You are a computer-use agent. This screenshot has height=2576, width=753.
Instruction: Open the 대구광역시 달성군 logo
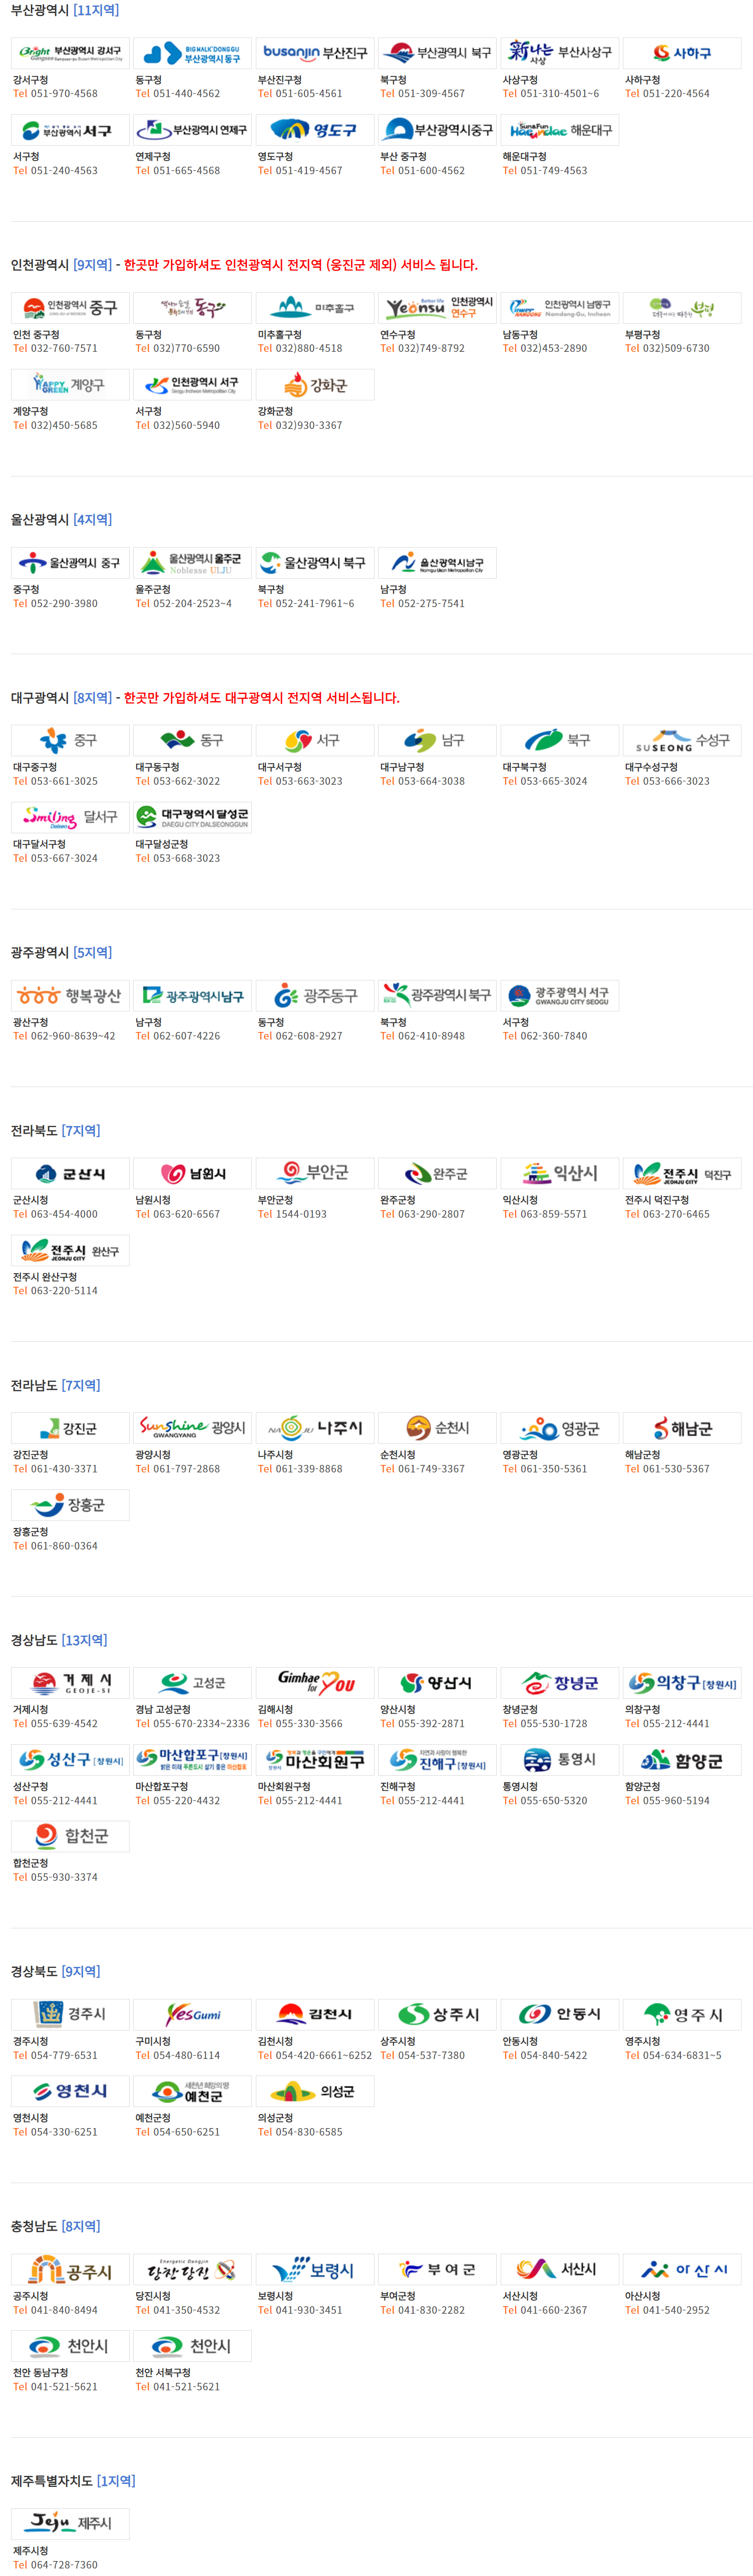point(192,818)
